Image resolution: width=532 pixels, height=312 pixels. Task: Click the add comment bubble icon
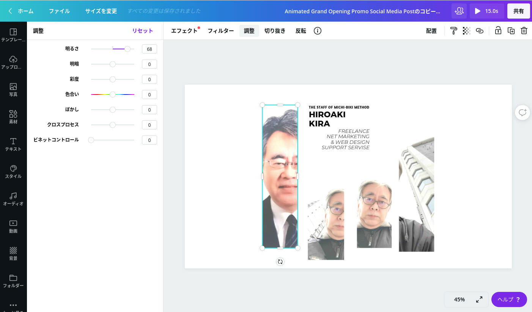coord(523,112)
